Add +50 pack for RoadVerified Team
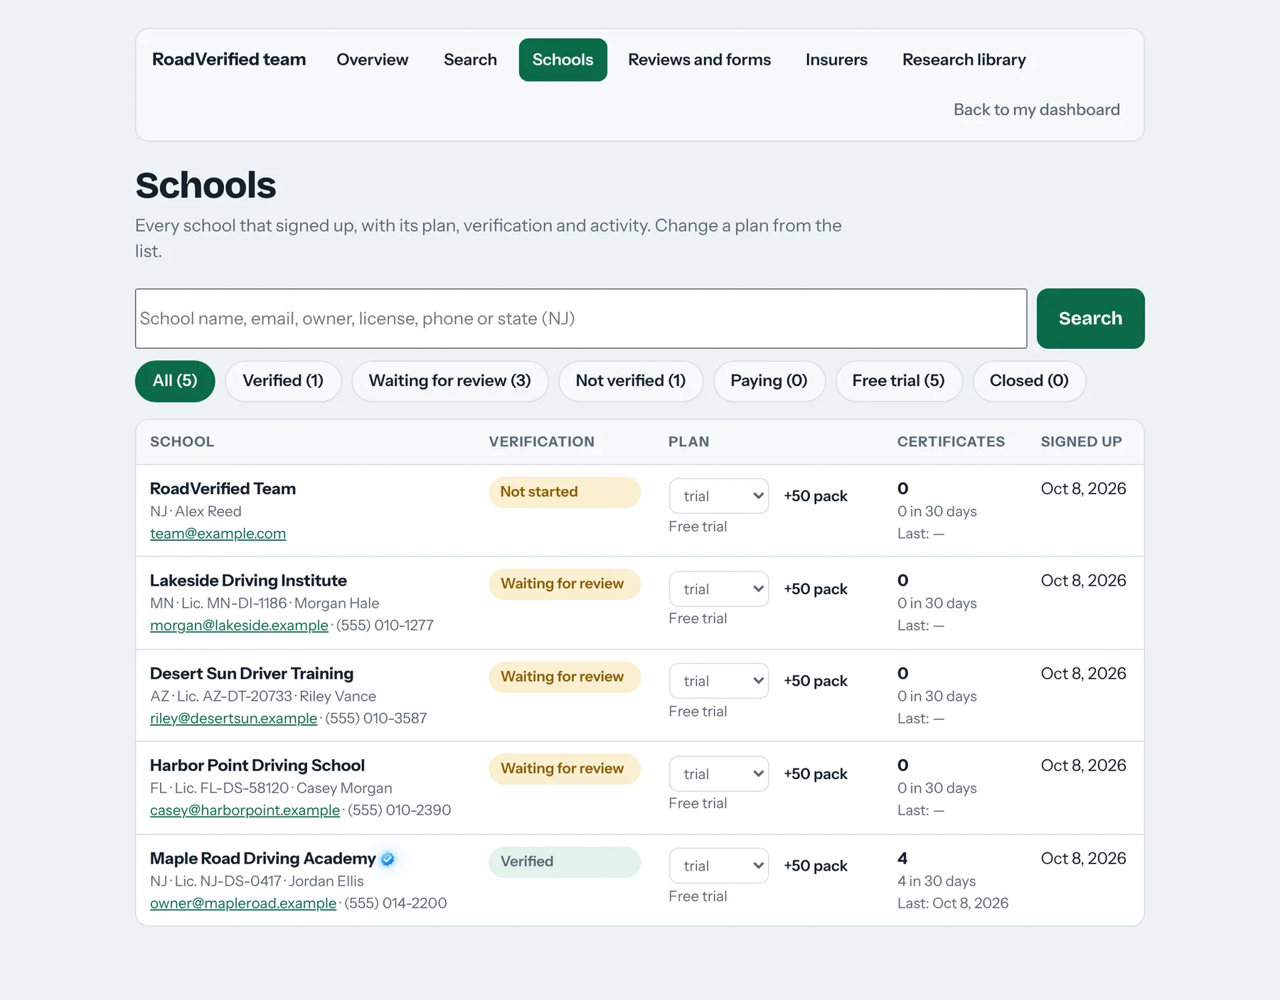Image resolution: width=1280 pixels, height=1000 pixels. coord(816,496)
